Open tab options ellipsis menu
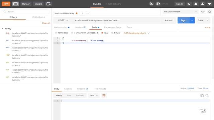Image resolution: width=214 pixels, height=120 pixels. point(88,13)
